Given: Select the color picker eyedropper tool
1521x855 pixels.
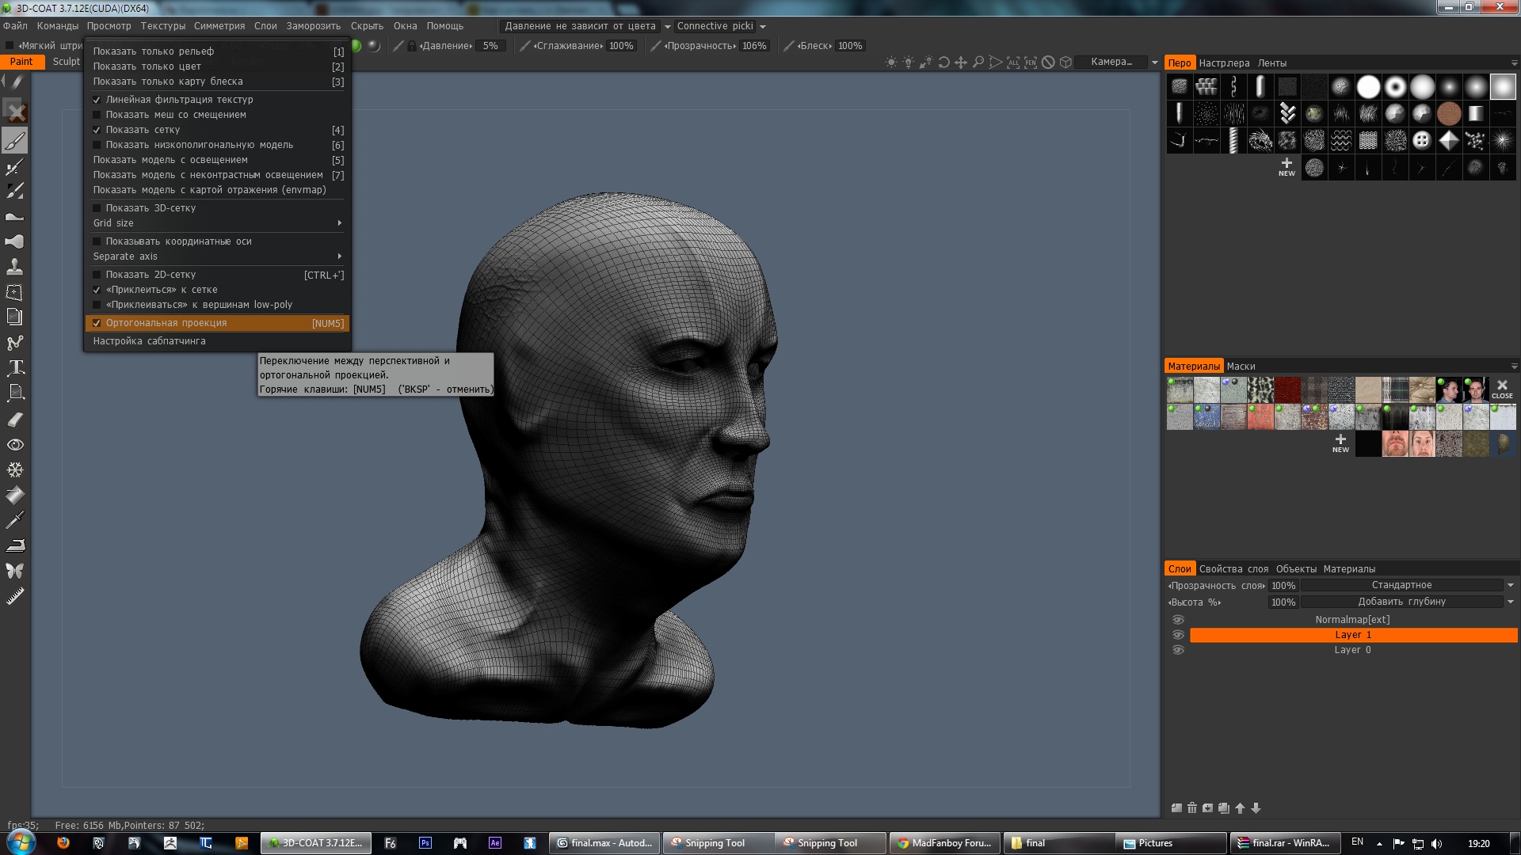Looking at the screenshot, I should [x=15, y=520].
